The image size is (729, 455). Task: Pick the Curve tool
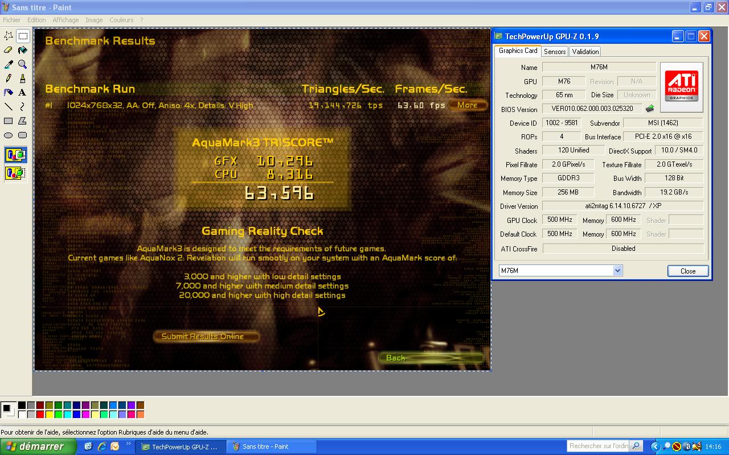(x=23, y=106)
